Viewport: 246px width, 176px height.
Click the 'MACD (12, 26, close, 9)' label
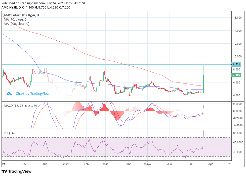tap(20, 106)
